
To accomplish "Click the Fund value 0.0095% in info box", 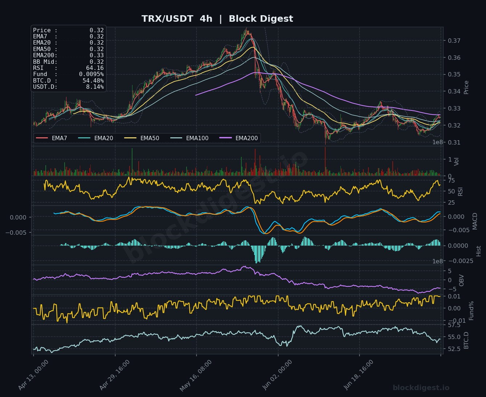I will pos(91,74).
